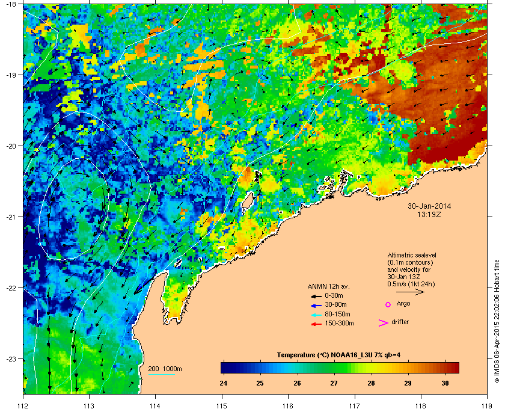The width and height of the screenshot is (505, 409).
Task: Click the longitude axis label '117'
Action: (x=355, y=406)
